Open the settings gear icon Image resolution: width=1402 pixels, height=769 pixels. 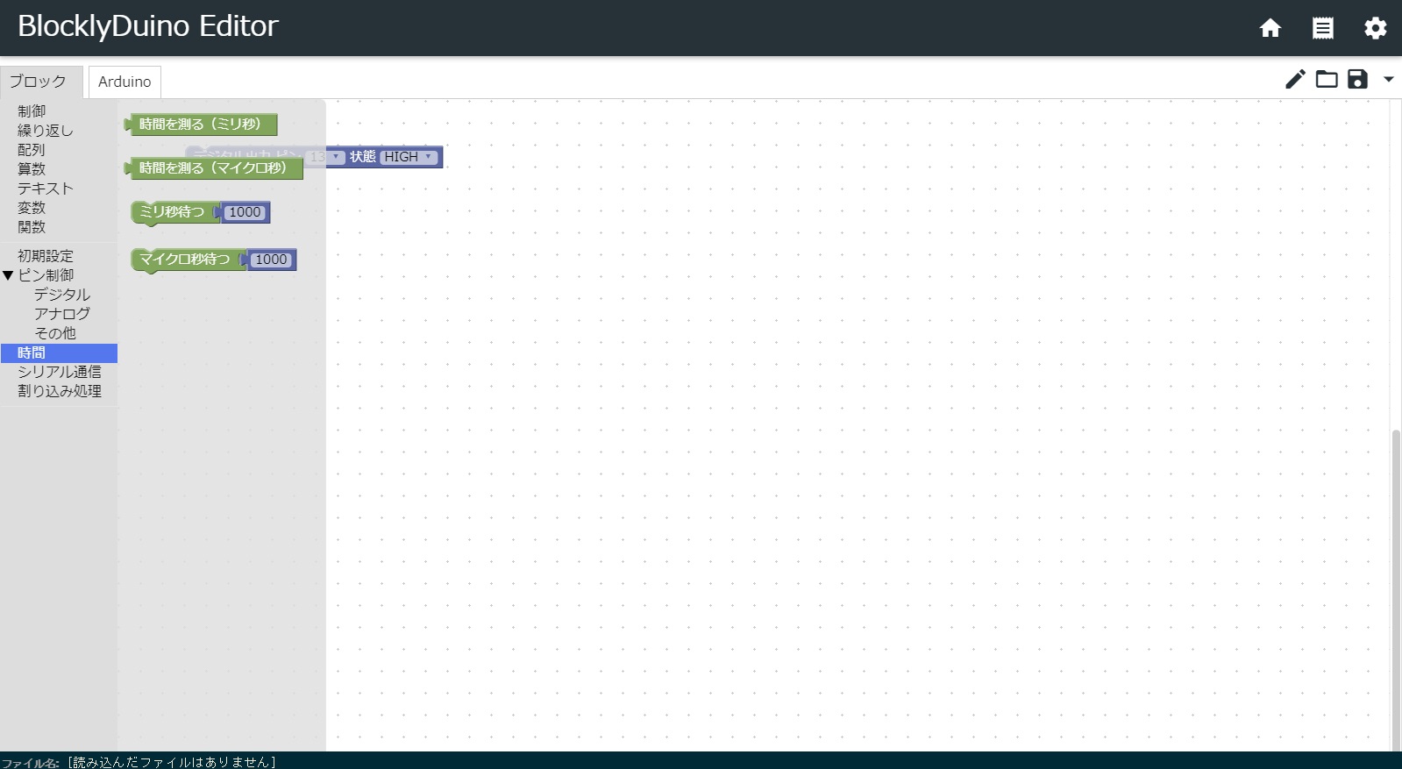pos(1375,28)
